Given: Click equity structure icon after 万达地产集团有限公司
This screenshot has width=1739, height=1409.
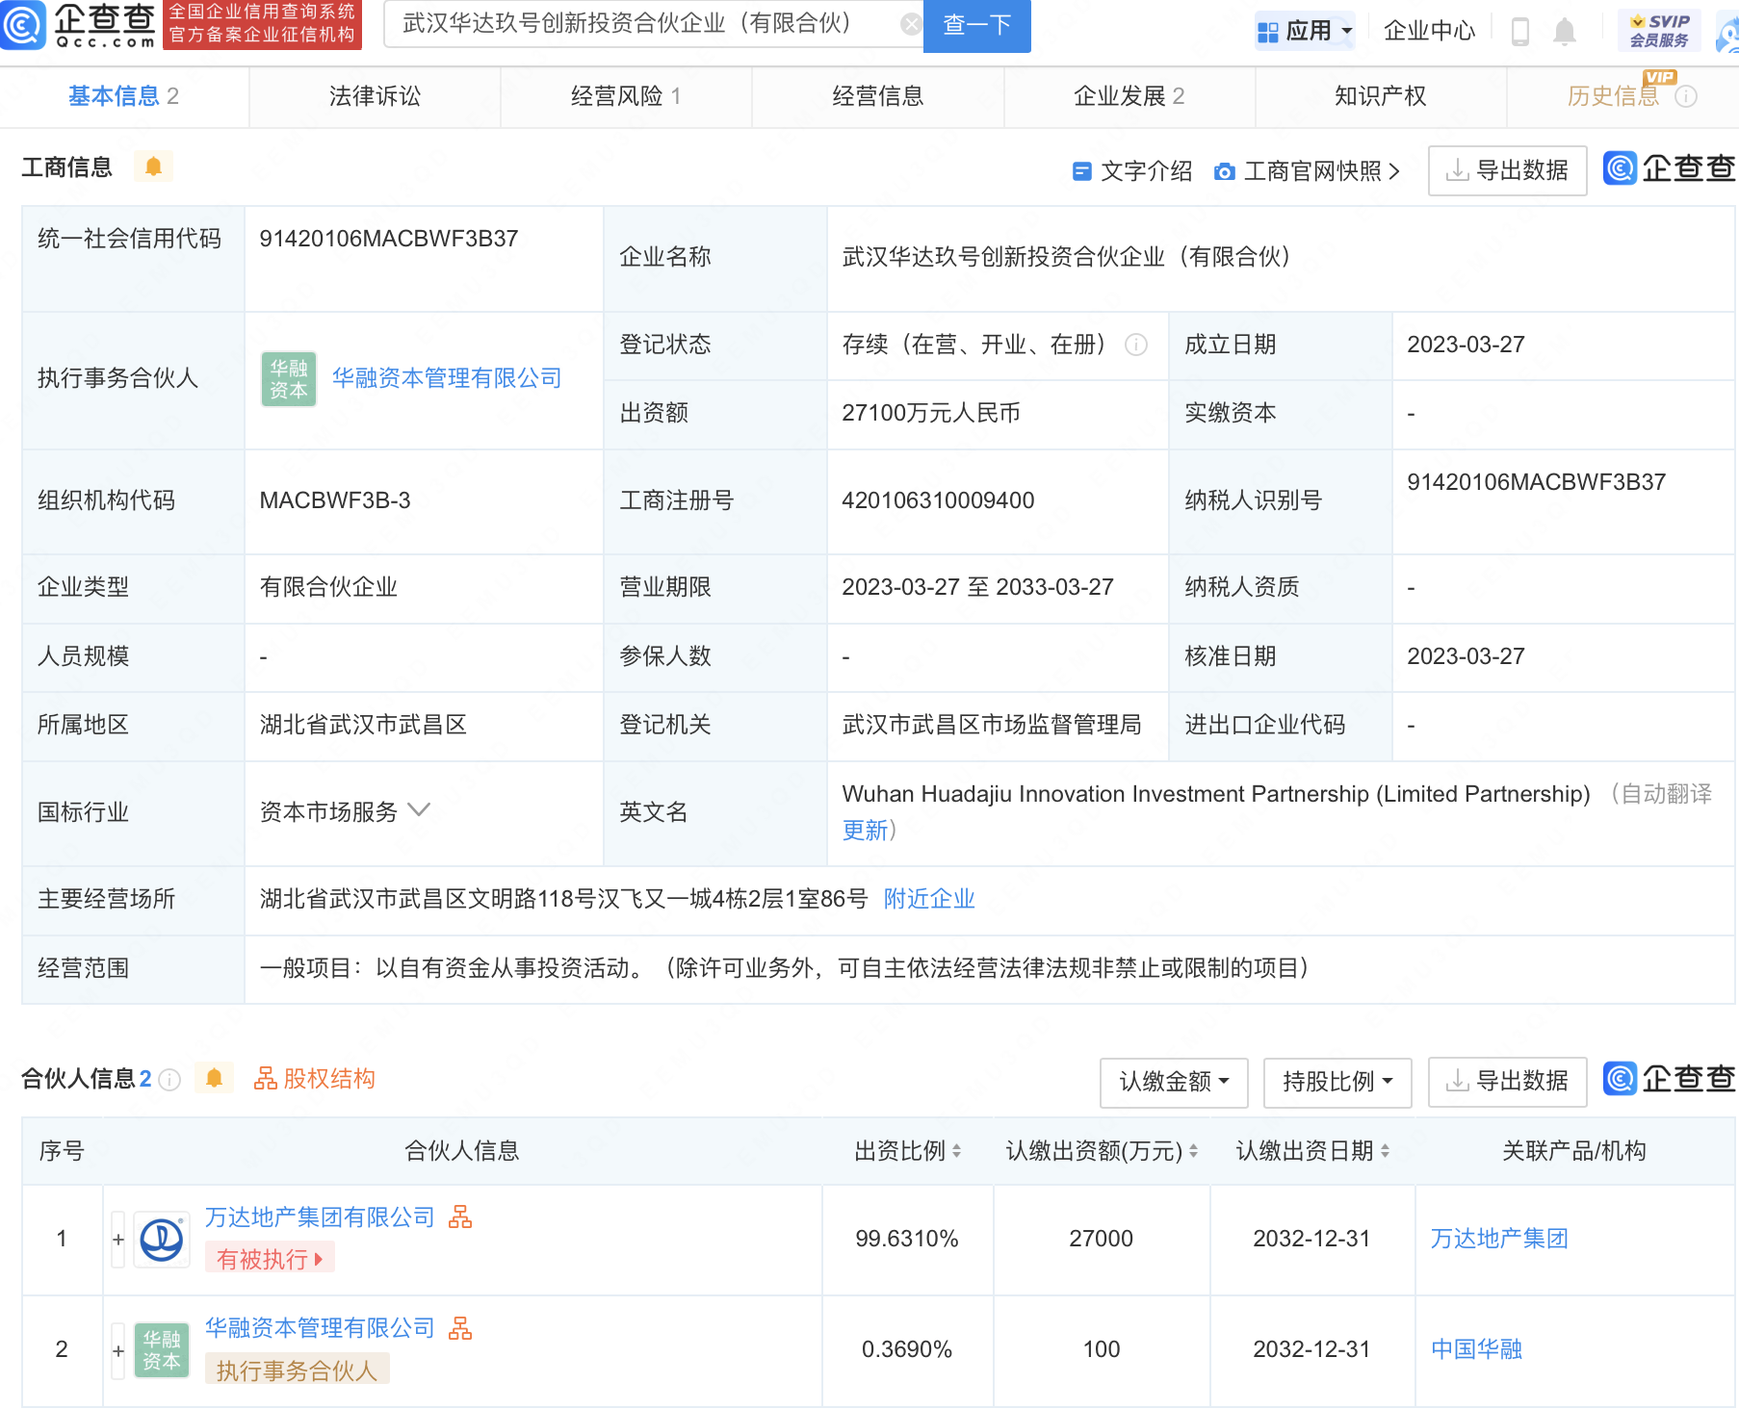Looking at the screenshot, I should (x=460, y=1217).
